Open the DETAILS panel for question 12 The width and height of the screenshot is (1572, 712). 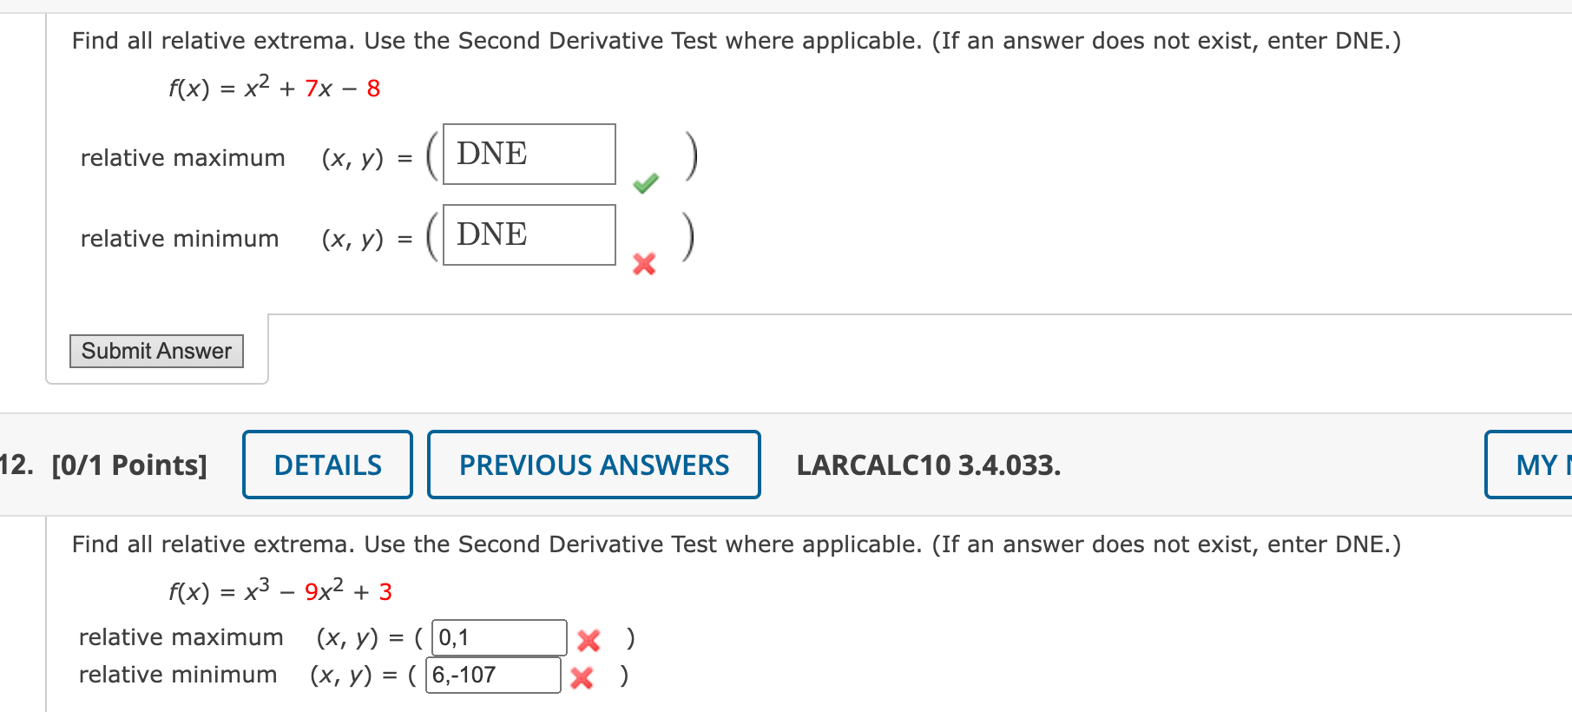(x=327, y=465)
